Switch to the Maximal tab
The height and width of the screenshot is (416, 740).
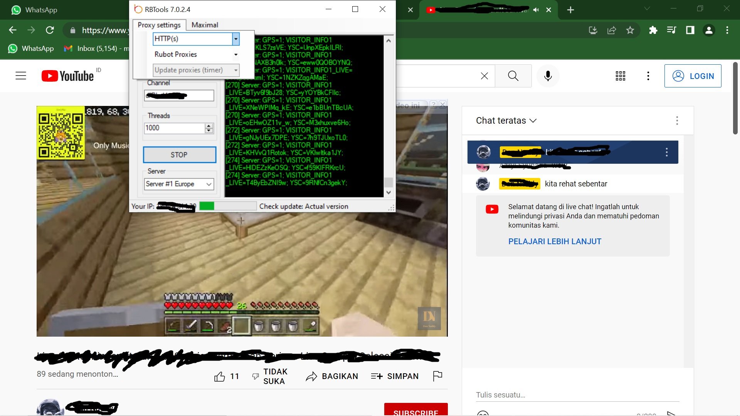(x=205, y=25)
